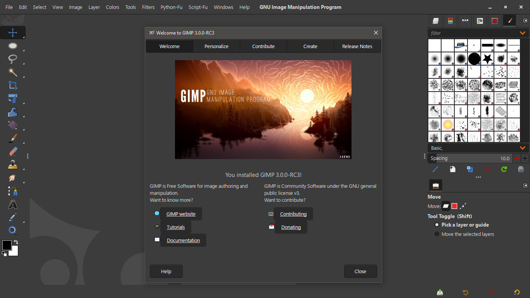Restore tool preset
Image resolution: width=530 pixels, height=298 pixels.
tap(466, 292)
